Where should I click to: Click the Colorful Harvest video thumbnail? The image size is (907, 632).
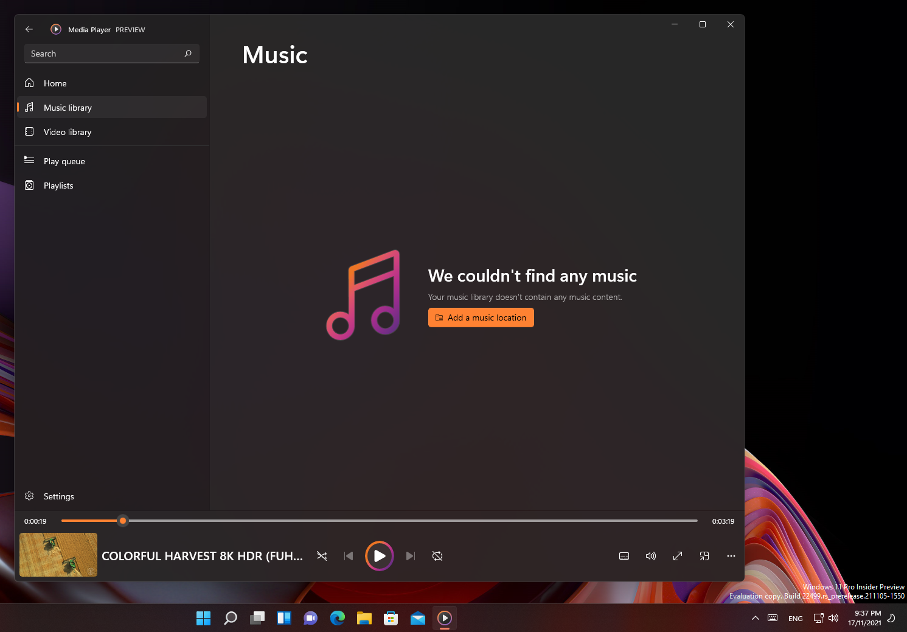[x=58, y=555]
